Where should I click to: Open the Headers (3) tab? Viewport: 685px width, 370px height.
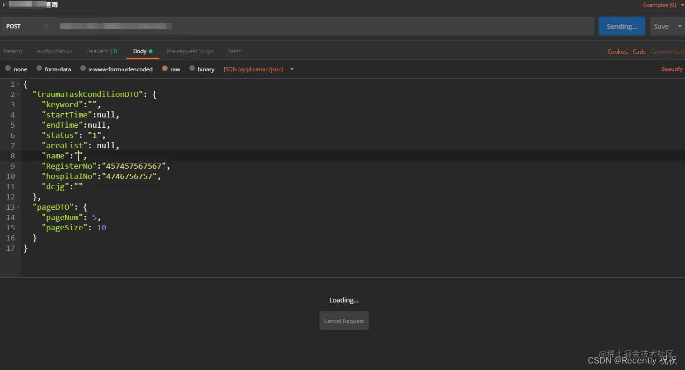[101, 51]
